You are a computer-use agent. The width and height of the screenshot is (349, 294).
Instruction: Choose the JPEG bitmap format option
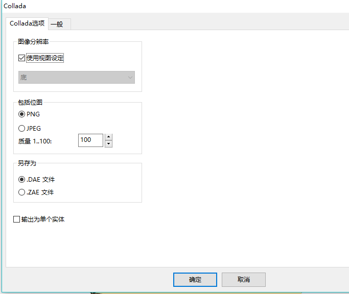[22, 129]
